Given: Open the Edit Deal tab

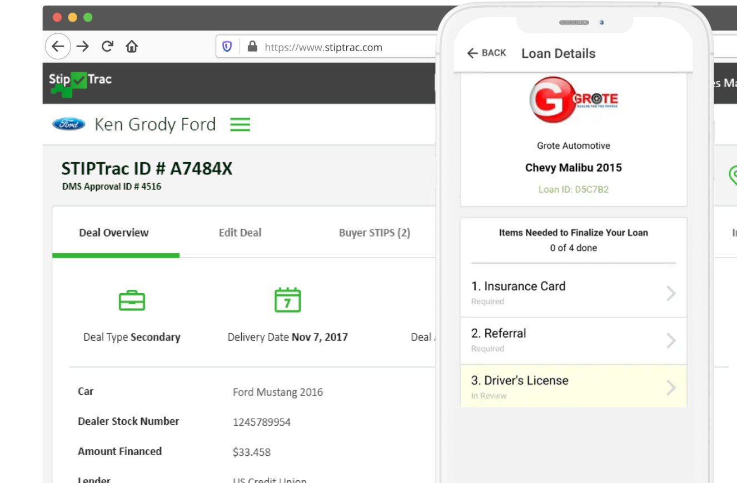Looking at the screenshot, I should coord(240,233).
